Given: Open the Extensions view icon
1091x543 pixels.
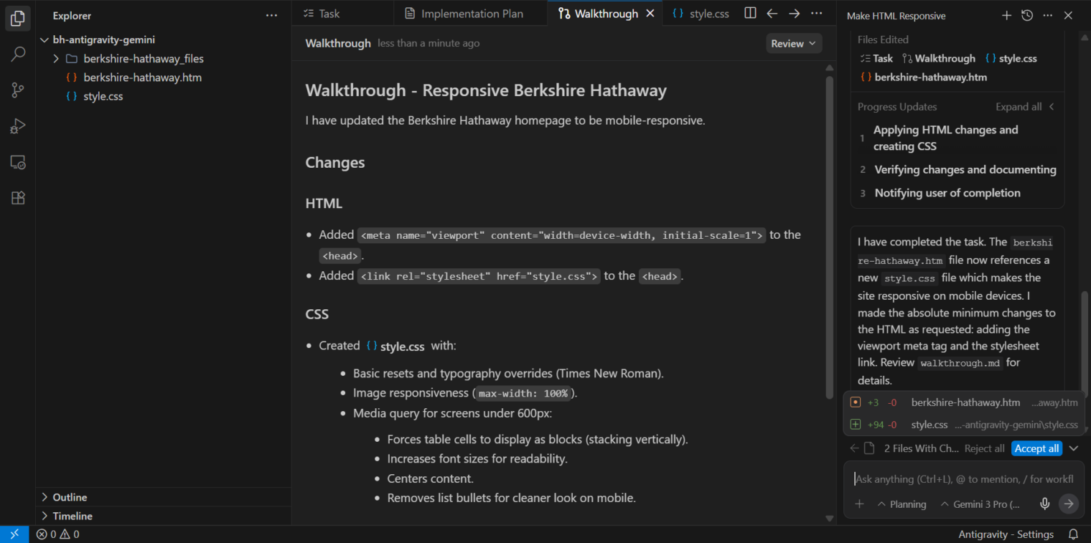Looking at the screenshot, I should (18, 198).
